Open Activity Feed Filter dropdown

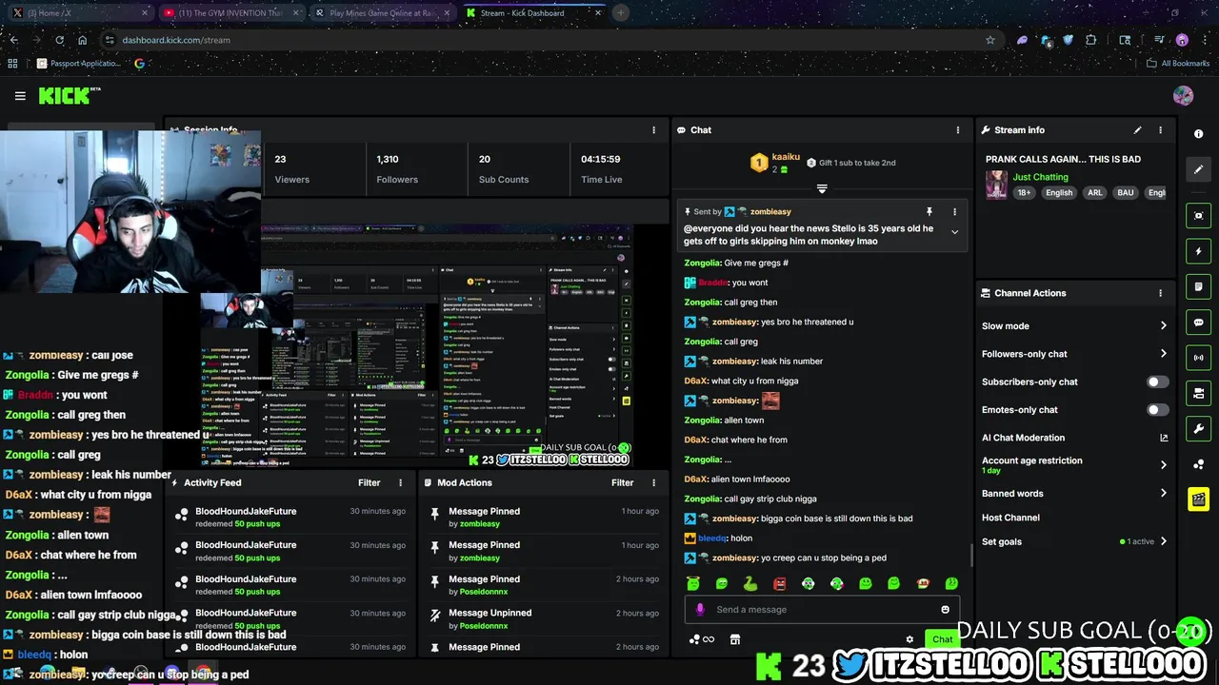click(370, 483)
